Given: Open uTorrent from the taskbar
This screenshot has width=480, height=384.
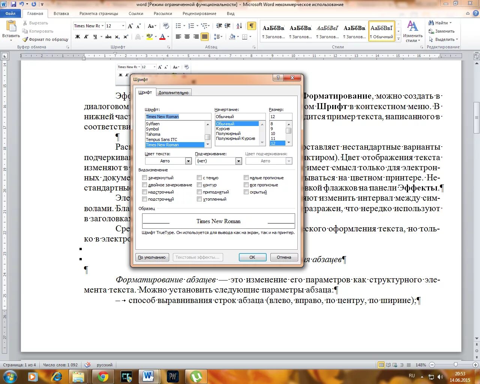Looking at the screenshot, I should 196,376.
